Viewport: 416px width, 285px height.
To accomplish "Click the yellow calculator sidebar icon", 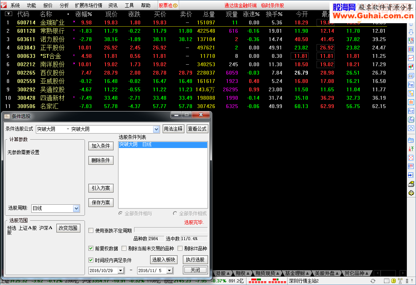I will [411, 184].
